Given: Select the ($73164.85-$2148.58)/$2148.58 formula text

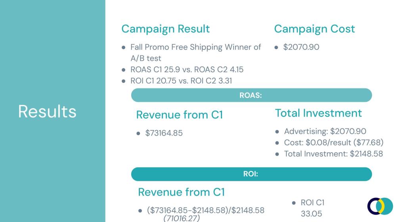Looking at the screenshot, I should (x=205, y=210).
